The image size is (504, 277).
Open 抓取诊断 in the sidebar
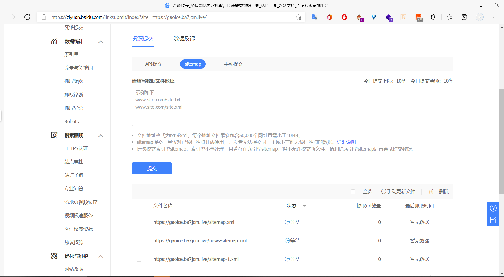tap(74, 95)
